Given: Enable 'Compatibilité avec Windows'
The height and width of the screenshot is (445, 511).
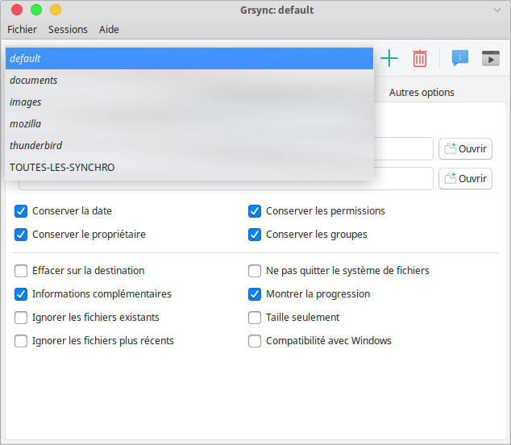Looking at the screenshot, I should click(x=255, y=341).
